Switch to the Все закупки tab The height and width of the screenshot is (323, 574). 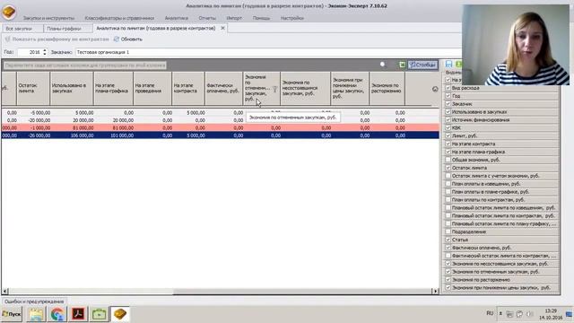click(x=22, y=28)
